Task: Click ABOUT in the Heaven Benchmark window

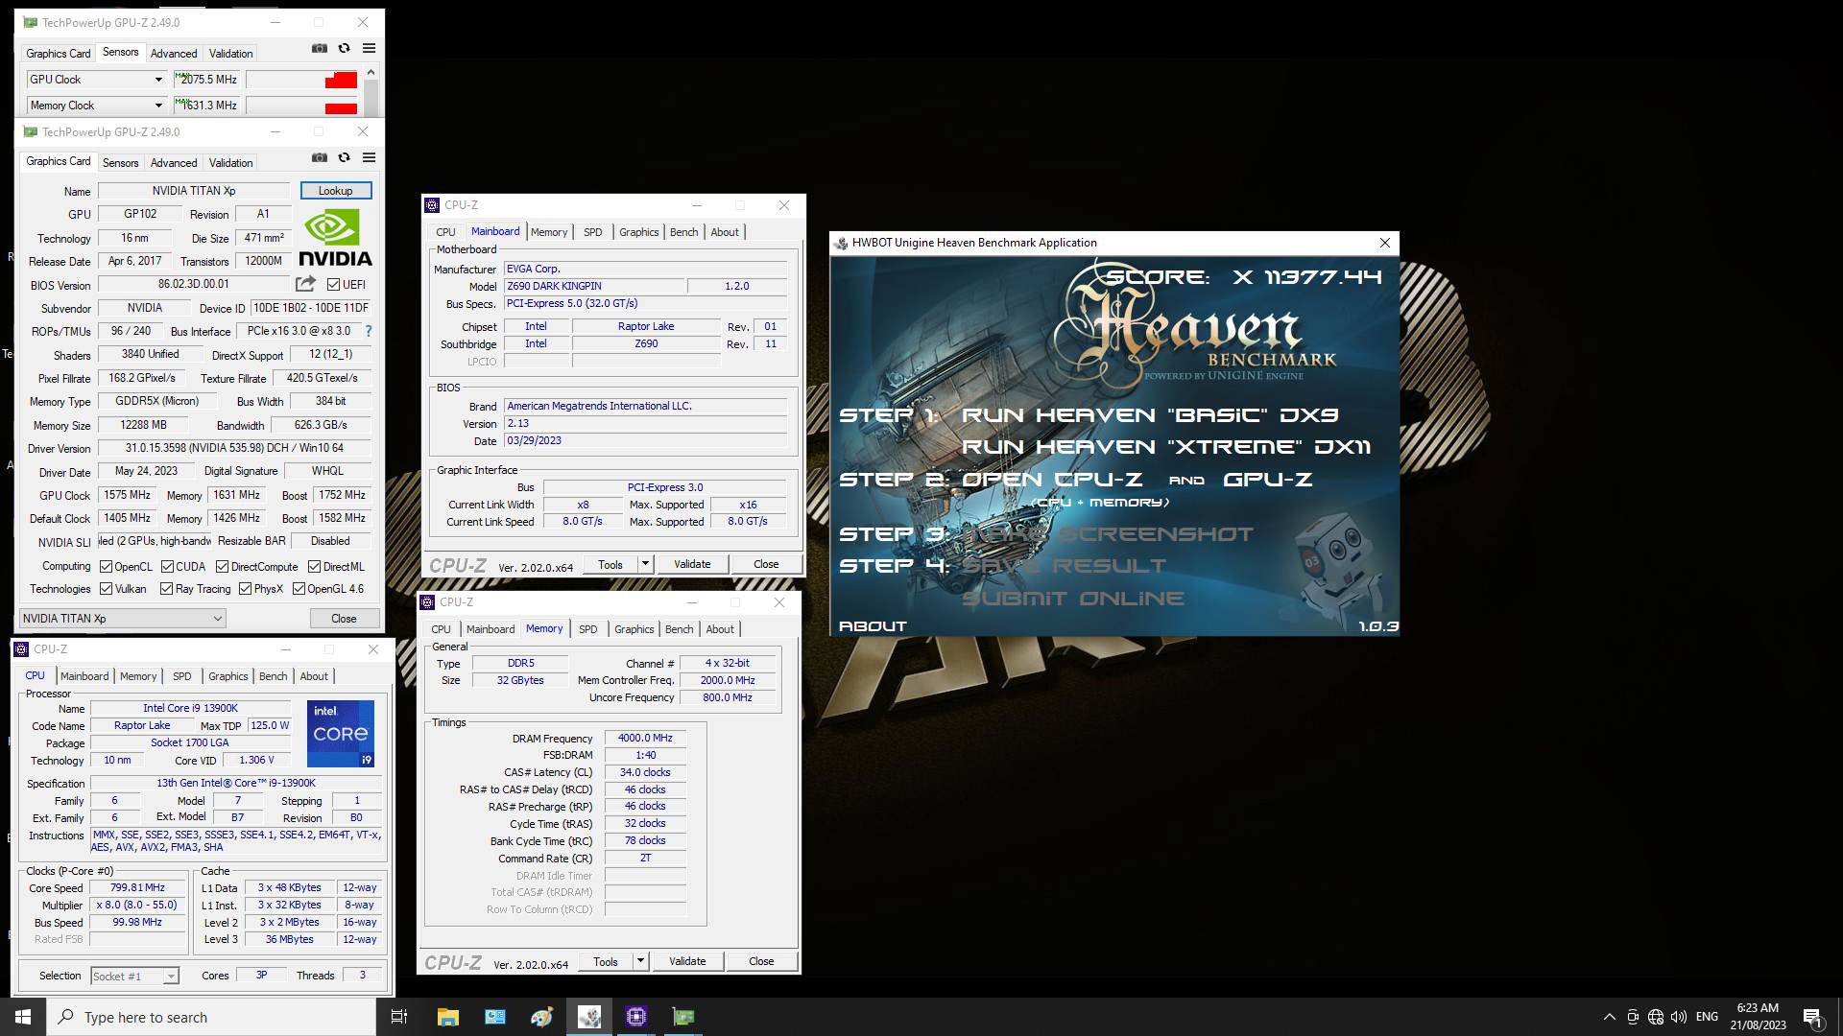Action: point(873,626)
